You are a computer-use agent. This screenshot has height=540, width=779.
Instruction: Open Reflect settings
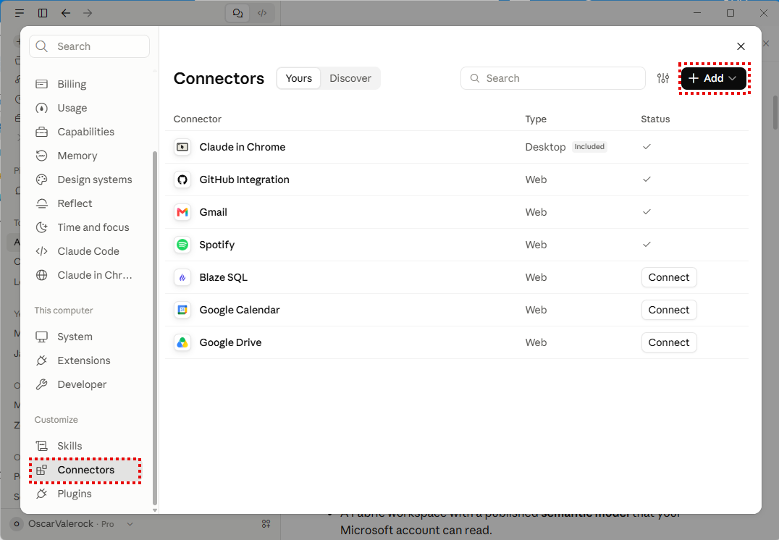coord(90,203)
